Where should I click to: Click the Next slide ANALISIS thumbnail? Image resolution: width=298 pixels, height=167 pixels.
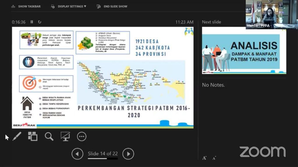[x=244, y=51]
